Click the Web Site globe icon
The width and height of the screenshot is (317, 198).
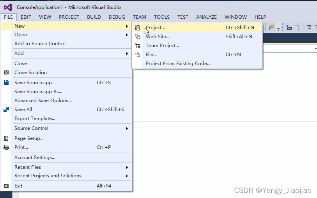tap(138, 37)
